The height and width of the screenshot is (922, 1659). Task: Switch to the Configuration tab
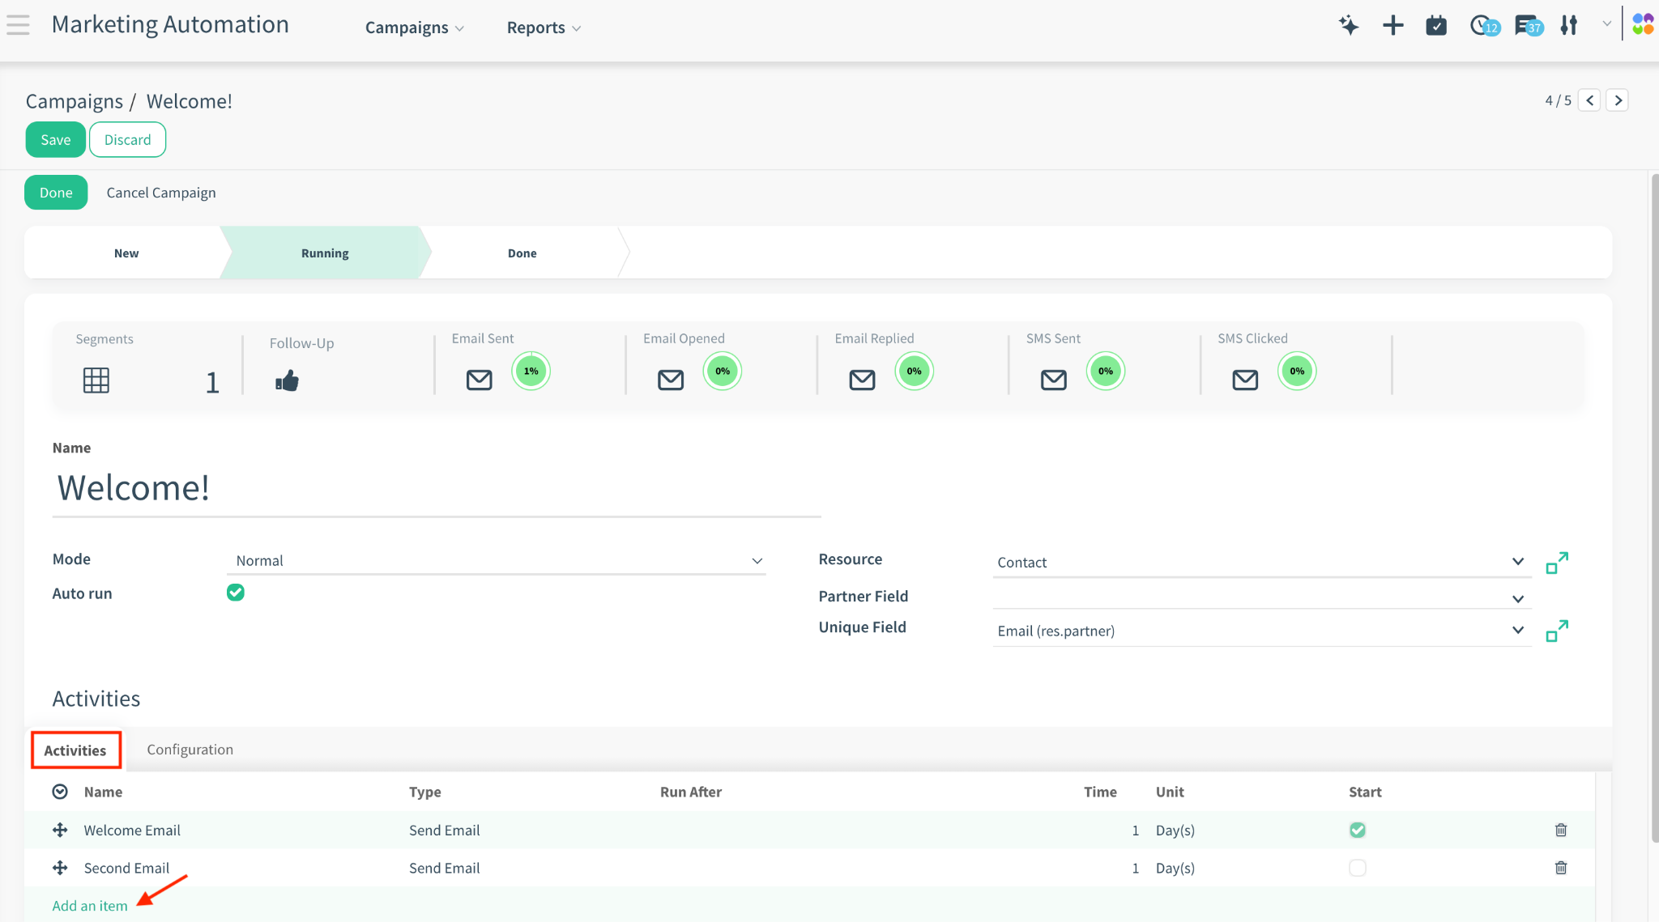click(x=189, y=749)
